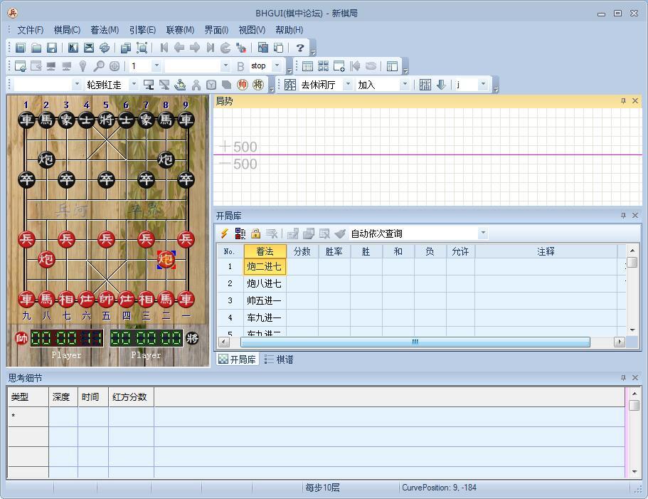The width and height of the screenshot is (648, 499).
Task: Click the opening table scroll down arrow
Action: coord(632,330)
